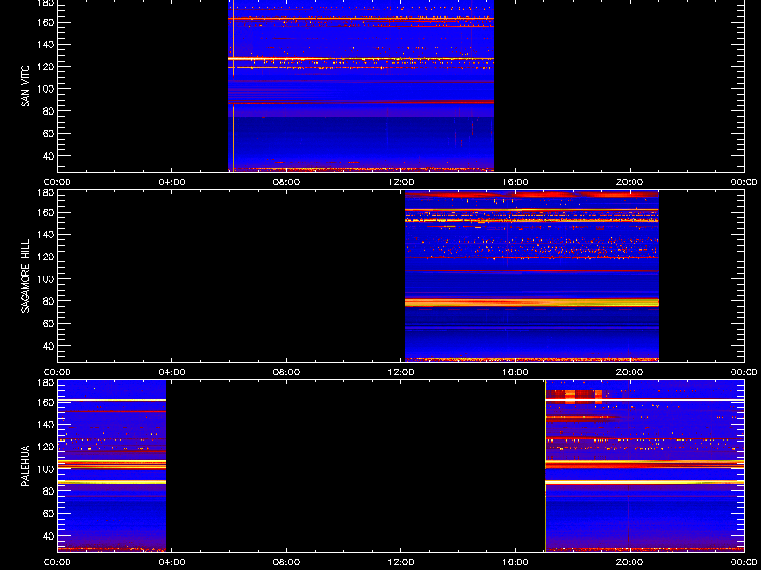Click the 08:00 time label below Sagamore Hill plot
Image resolution: width=761 pixels, height=570 pixels.
286,372
